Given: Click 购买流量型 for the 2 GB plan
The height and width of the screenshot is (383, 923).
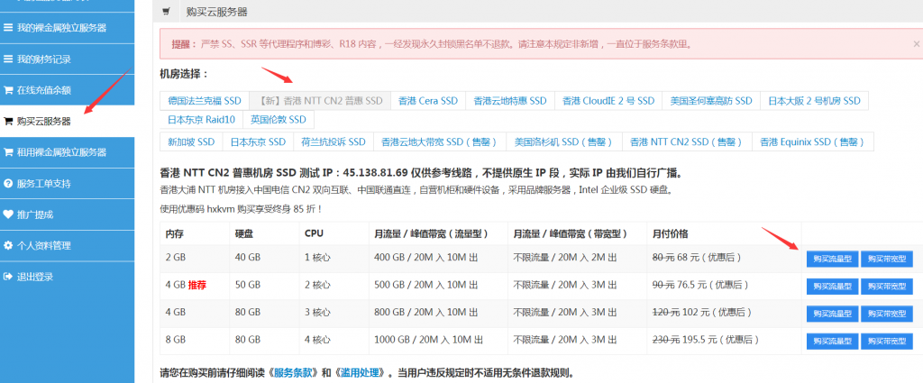Looking at the screenshot, I should (x=832, y=259).
